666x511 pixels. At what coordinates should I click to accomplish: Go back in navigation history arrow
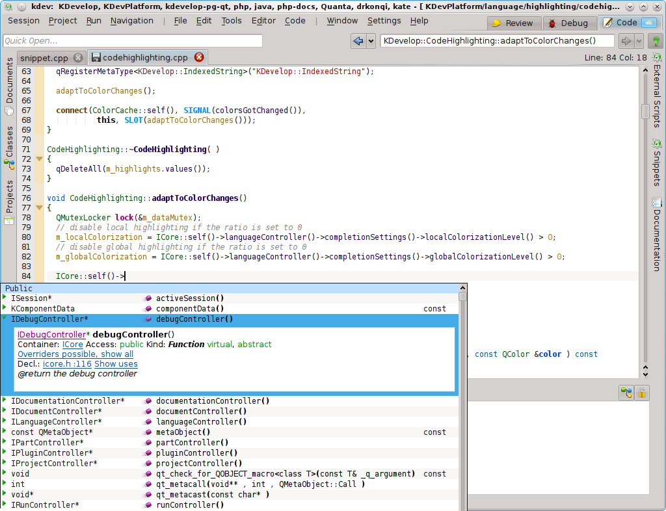pyautogui.click(x=358, y=41)
